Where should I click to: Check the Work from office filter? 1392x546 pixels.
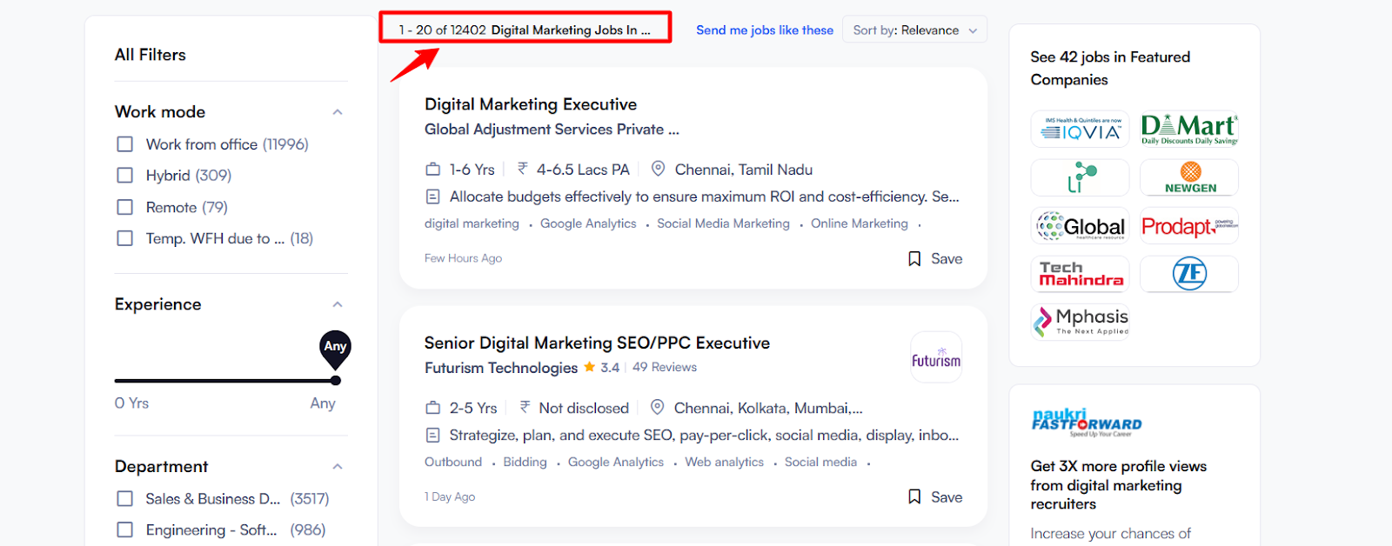[x=125, y=144]
